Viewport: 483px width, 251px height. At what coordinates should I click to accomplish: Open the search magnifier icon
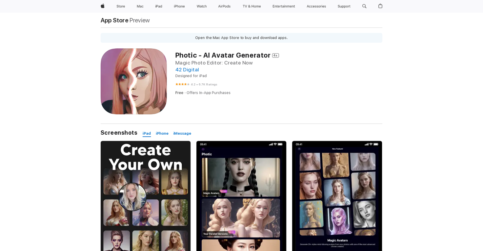tap(364, 6)
